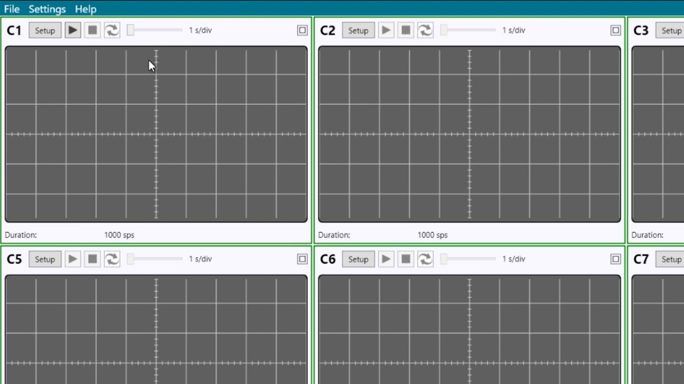Open the Settings menu
Viewport: 684px width, 384px height.
(x=47, y=9)
